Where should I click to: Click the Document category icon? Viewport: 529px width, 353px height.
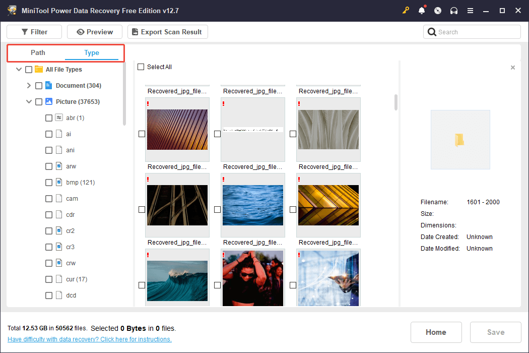(x=49, y=85)
